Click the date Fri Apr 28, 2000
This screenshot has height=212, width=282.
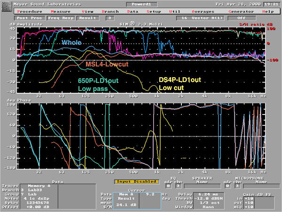[x=238, y=4]
